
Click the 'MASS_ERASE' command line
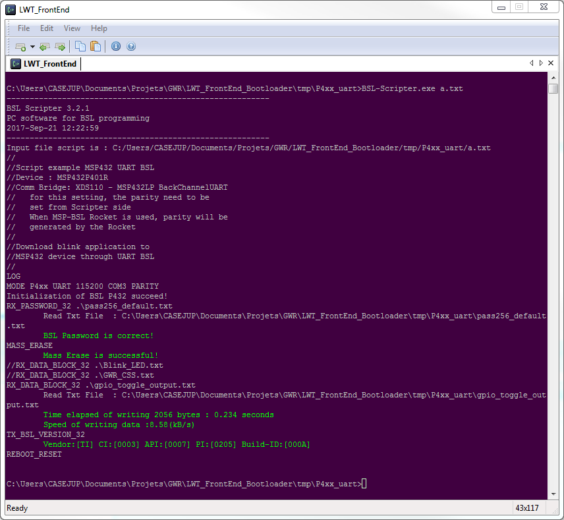click(30, 345)
